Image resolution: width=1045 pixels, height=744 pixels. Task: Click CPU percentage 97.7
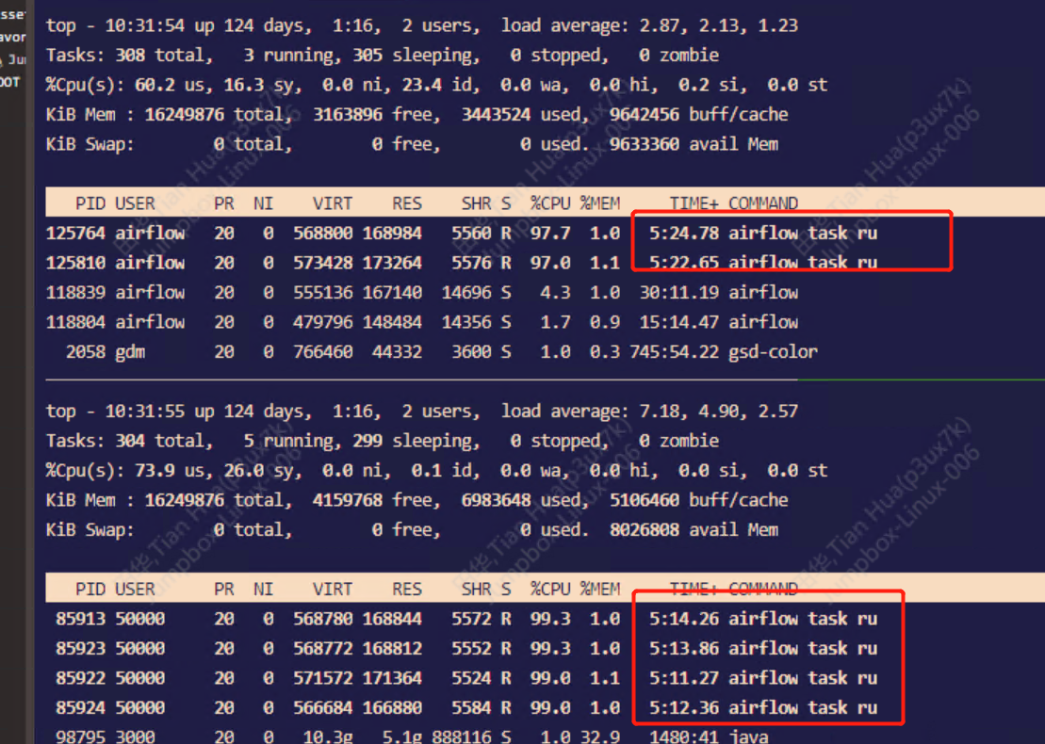pos(550,234)
